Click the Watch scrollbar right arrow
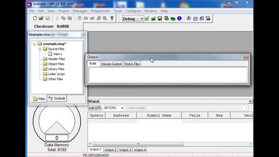The width and height of the screenshot is (279, 157). pyautogui.click(x=251, y=144)
